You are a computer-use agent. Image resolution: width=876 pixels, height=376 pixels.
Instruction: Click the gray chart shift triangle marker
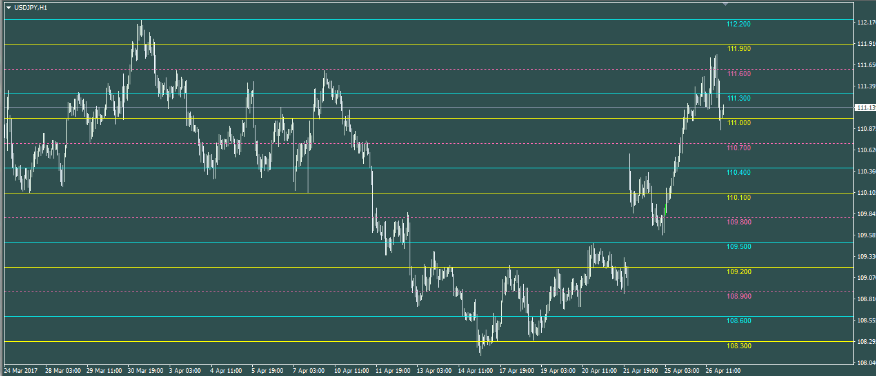(726, 4)
